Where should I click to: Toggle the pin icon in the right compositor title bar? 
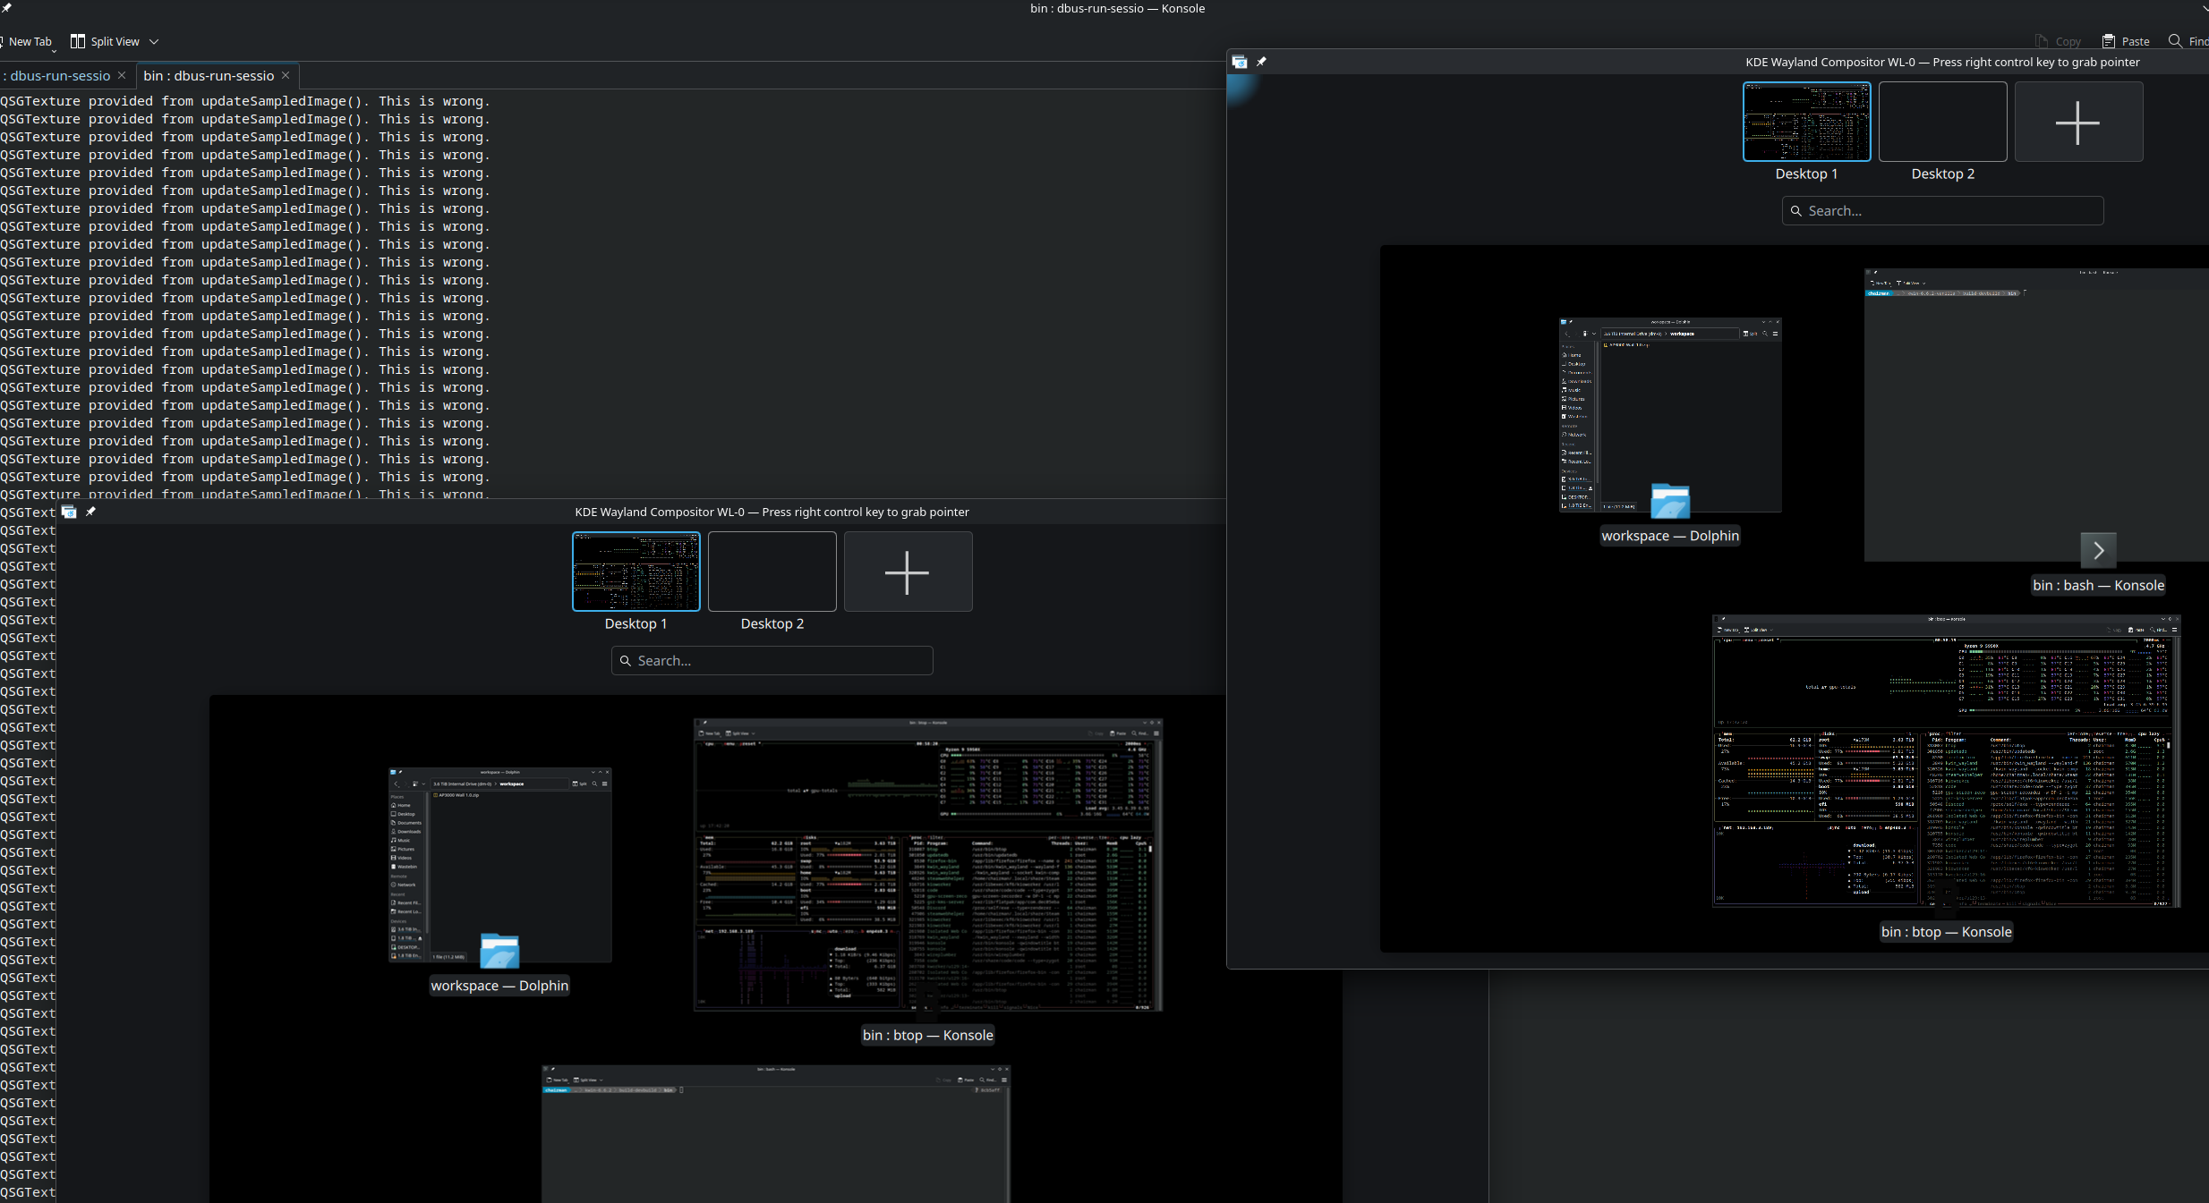click(1261, 62)
